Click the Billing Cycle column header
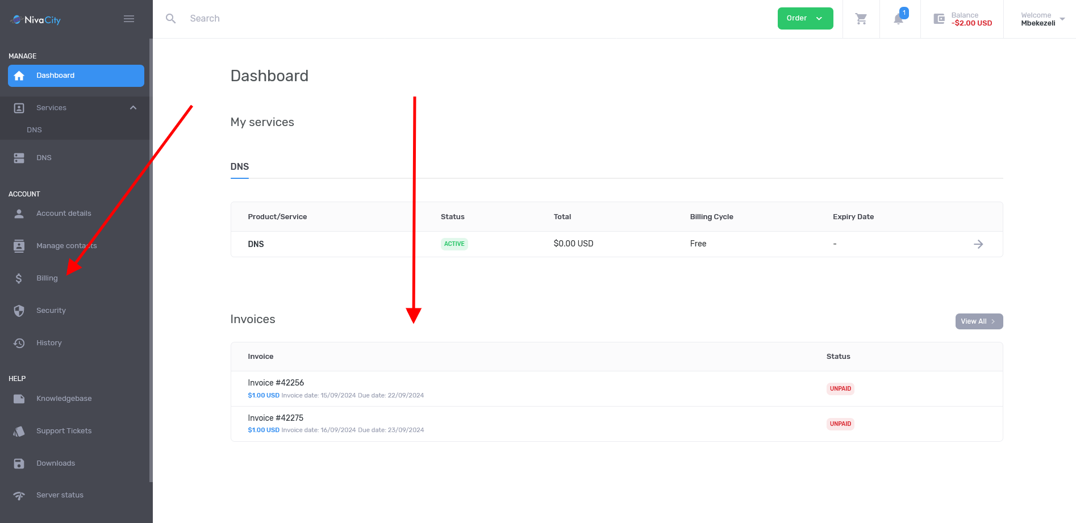 [711, 217]
